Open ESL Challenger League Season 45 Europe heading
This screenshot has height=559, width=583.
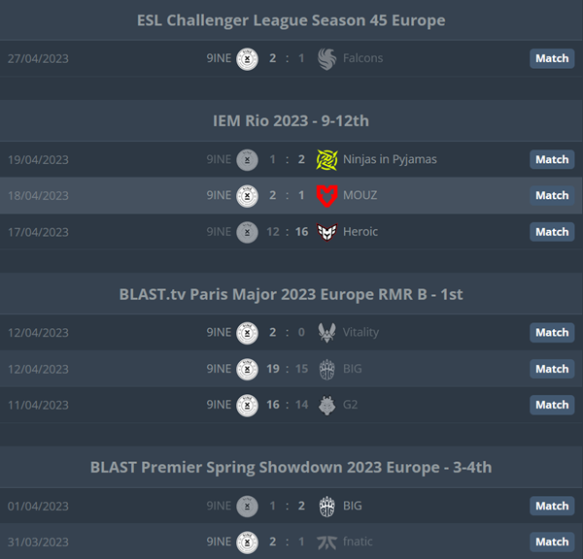point(291,20)
